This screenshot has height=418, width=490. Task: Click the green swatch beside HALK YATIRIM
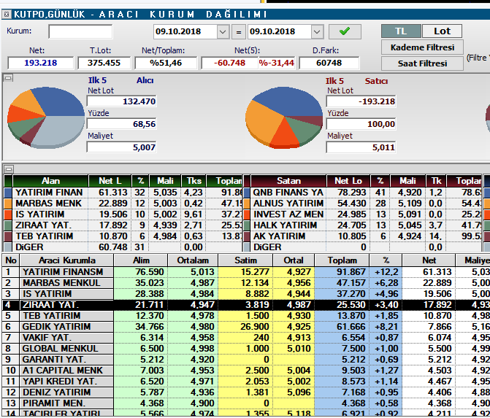247,225
